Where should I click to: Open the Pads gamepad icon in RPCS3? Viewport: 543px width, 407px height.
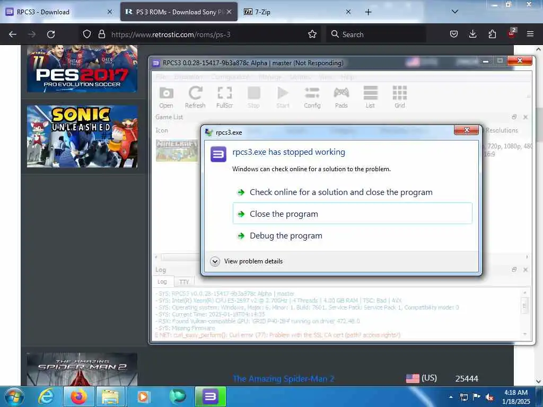pyautogui.click(x=341, y=98)
